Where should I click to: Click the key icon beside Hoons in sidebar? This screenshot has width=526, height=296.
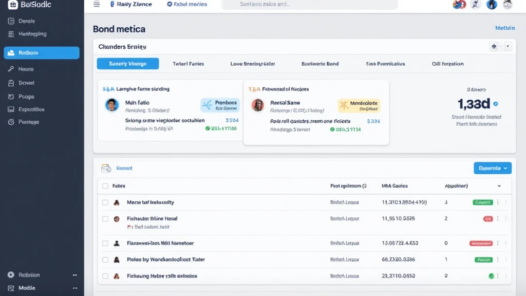(11, 69)
